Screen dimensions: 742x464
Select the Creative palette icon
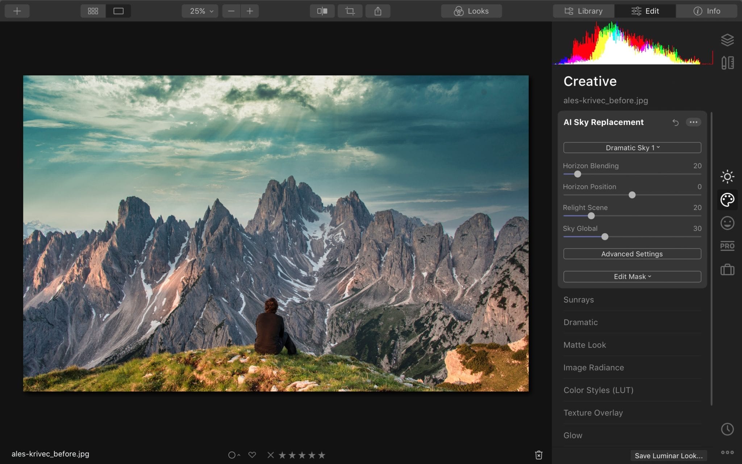pos(727,200)
